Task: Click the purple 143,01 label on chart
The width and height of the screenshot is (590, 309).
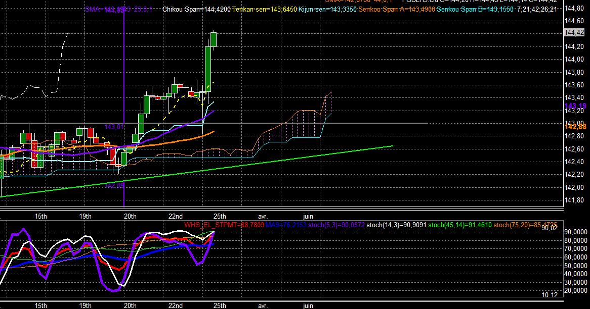Action: coord(114,127)
